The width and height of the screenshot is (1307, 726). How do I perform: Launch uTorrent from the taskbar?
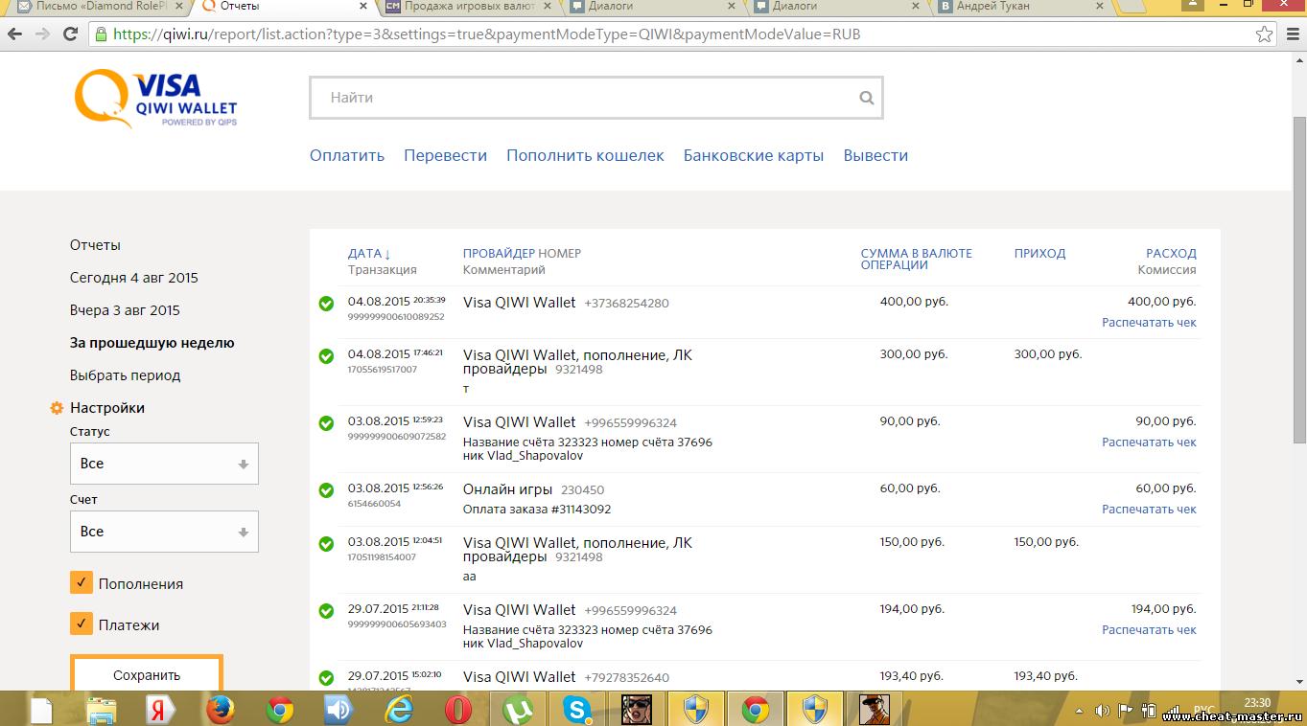click(x=518, y=710)
